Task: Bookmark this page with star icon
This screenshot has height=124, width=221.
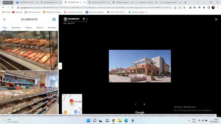Action: point(184,8)
